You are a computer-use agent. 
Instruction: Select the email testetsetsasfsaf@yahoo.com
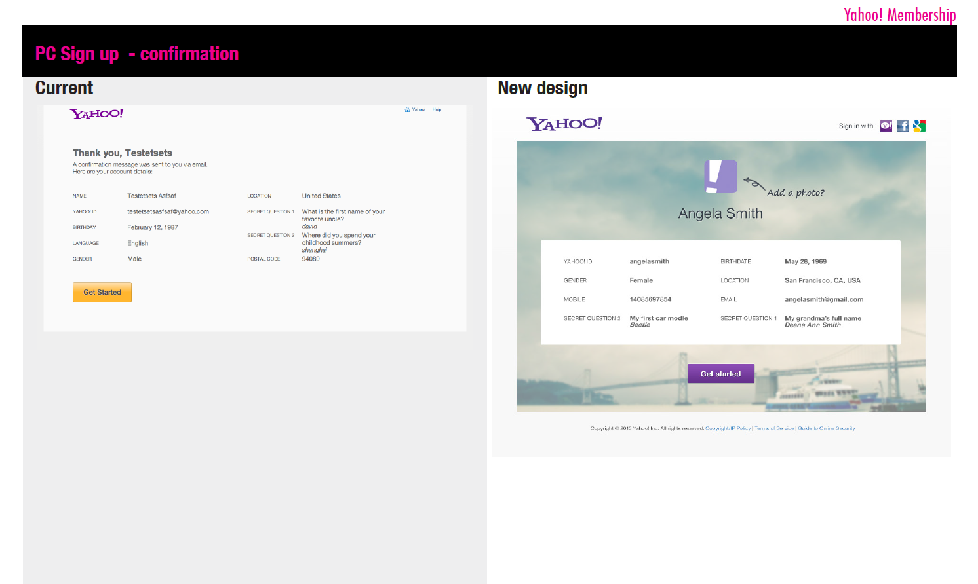[x=168, y=211]
